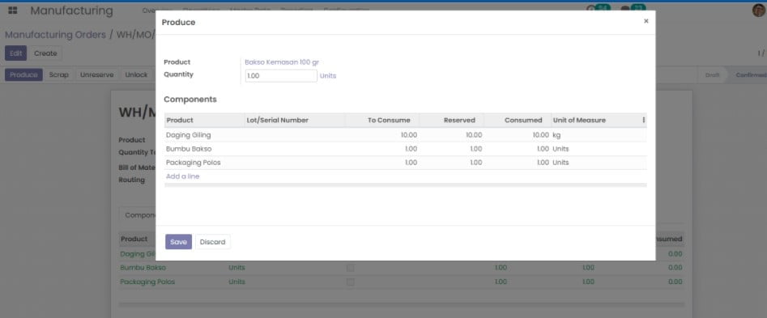Screen dimensions: 767x318
Task: Select the Draft status stage
Action: (x=712, y=74)
